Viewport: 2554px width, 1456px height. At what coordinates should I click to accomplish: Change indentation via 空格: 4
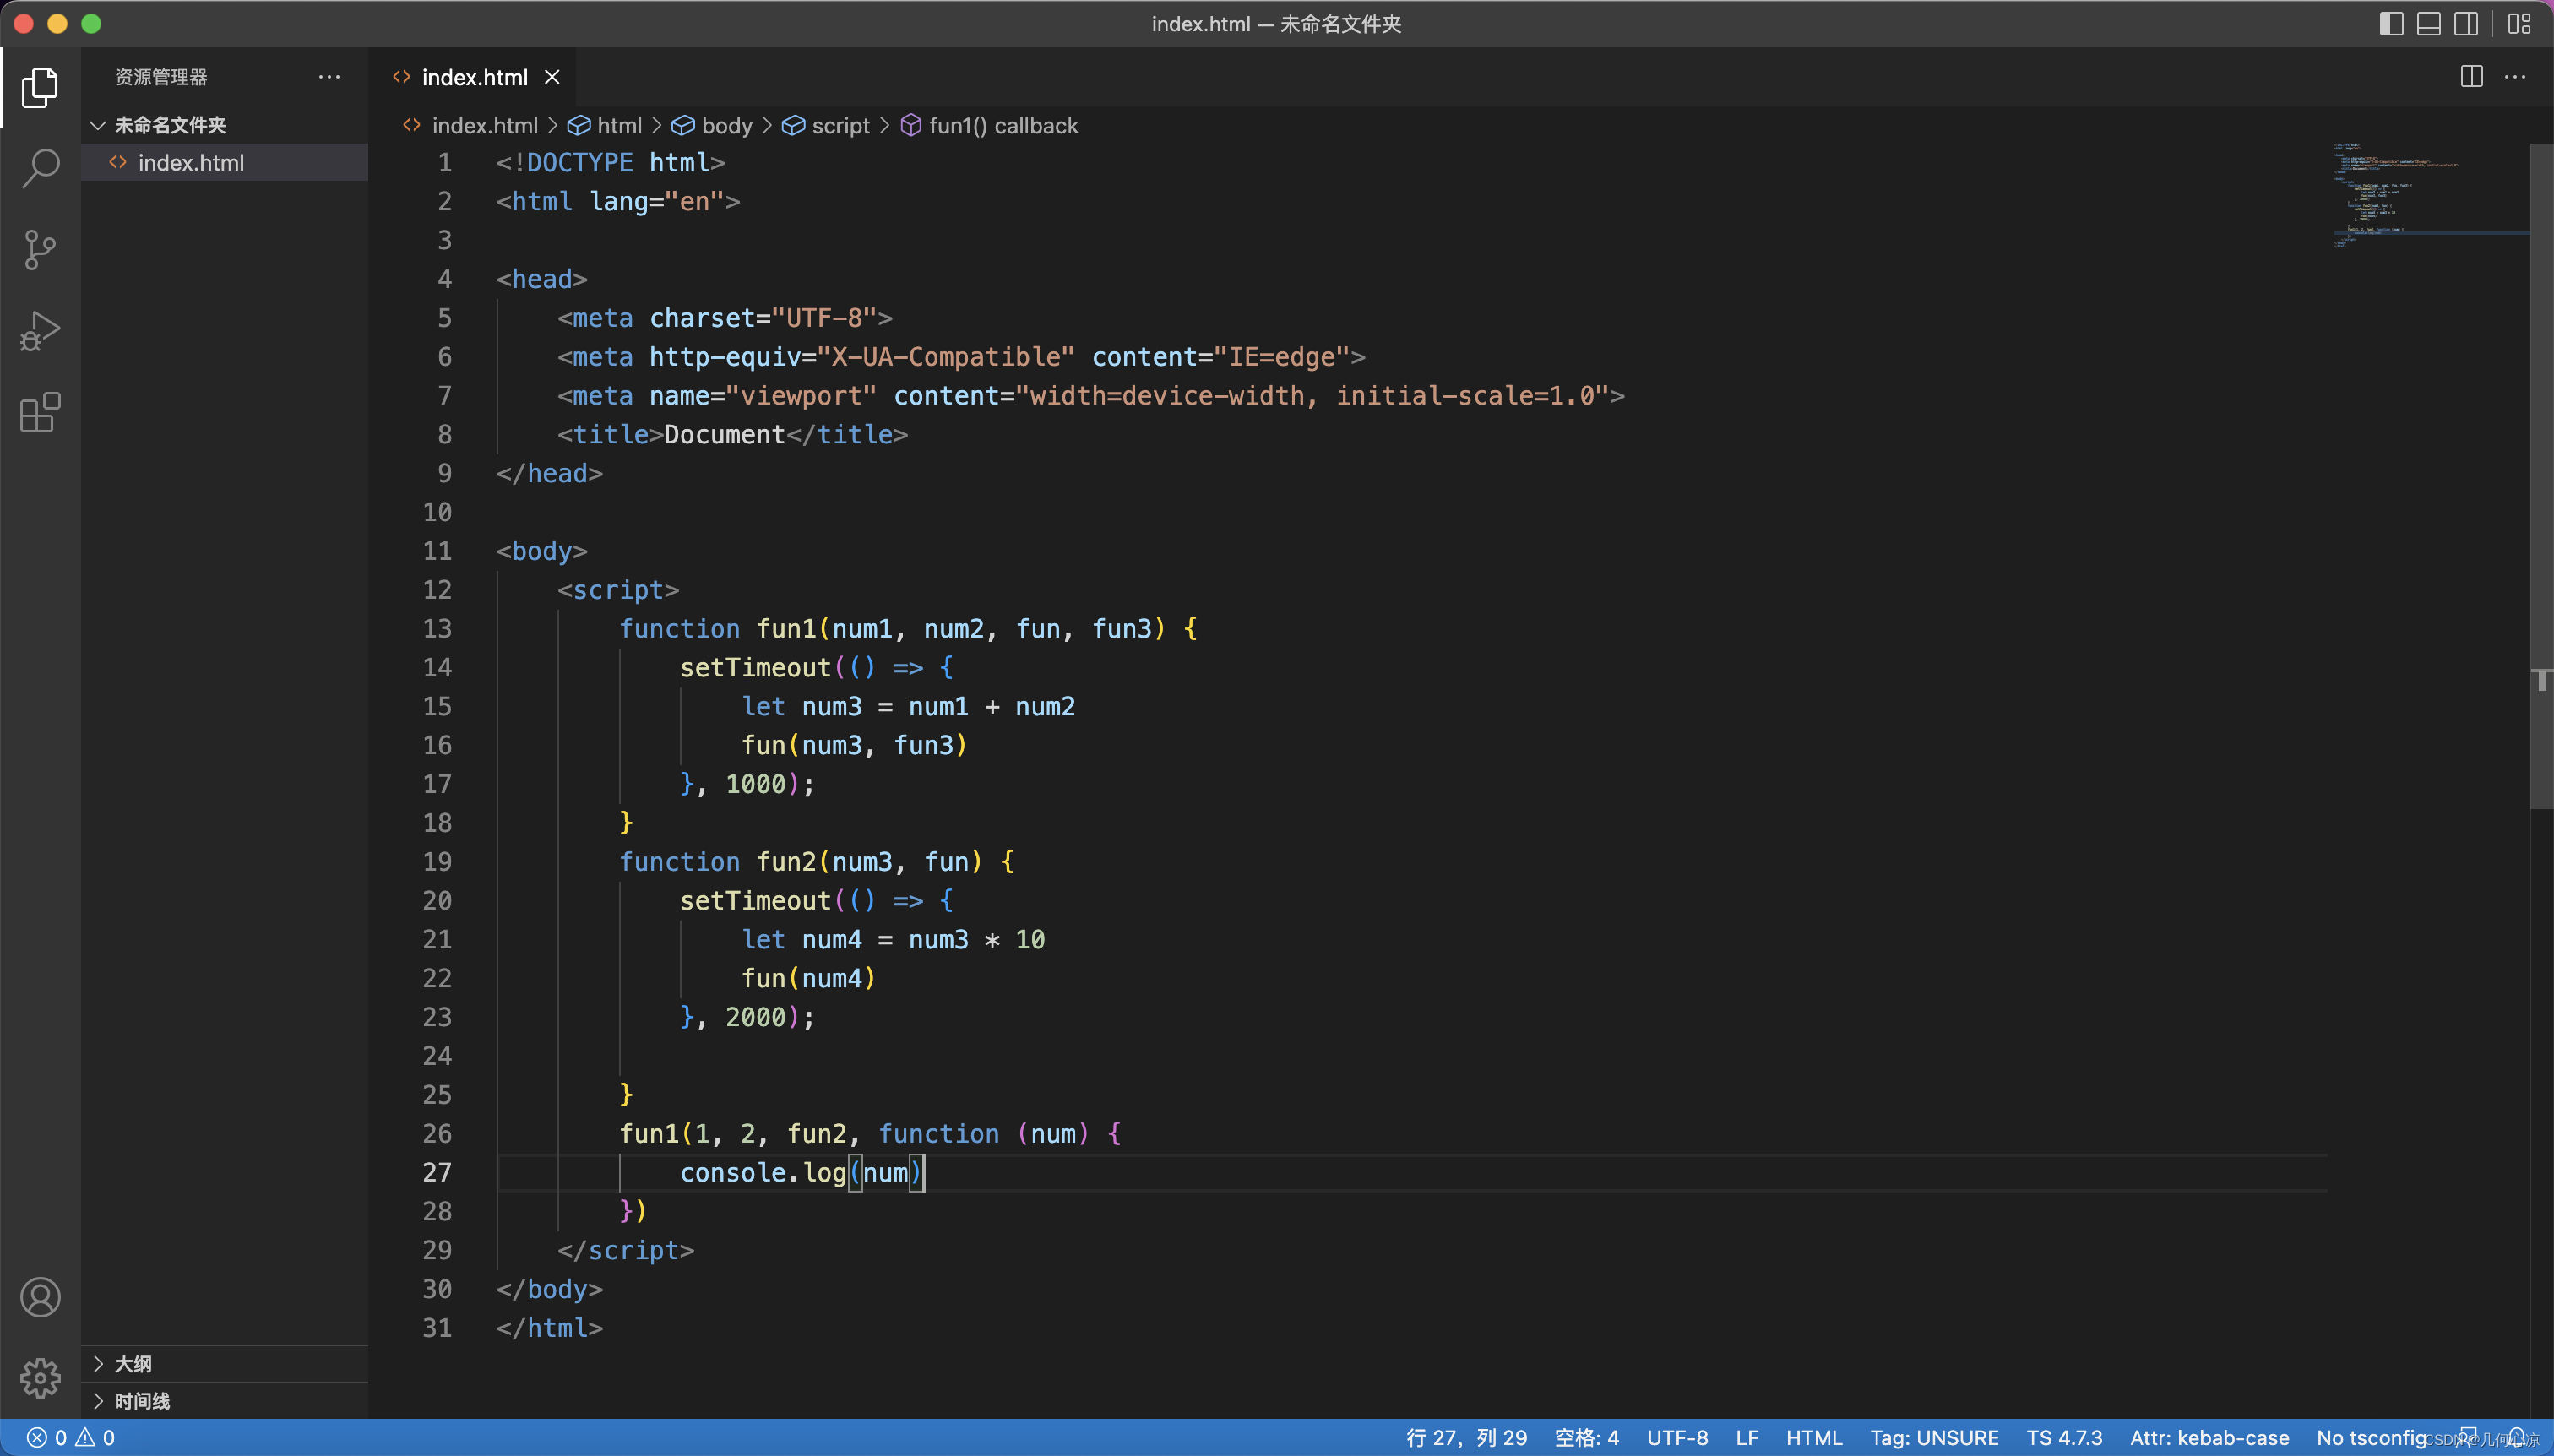coord(1586,1438)
